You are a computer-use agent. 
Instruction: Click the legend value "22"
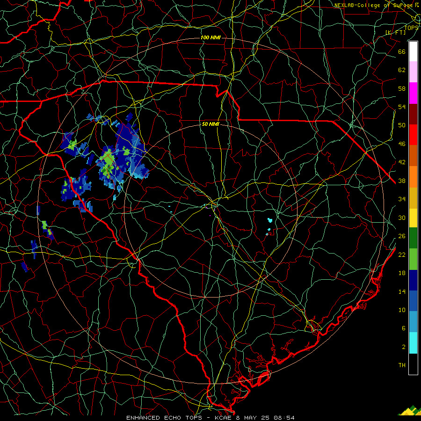point(402,254)
